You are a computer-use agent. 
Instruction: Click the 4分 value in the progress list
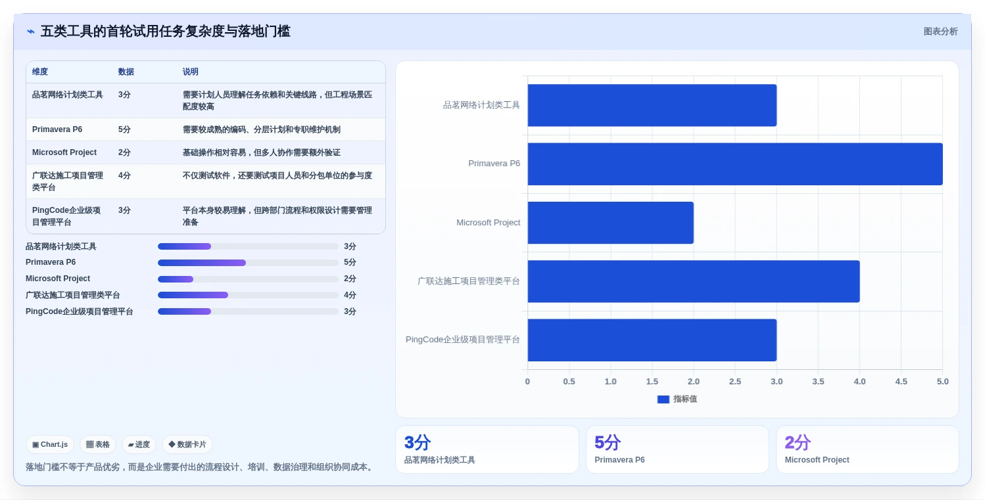350,295
